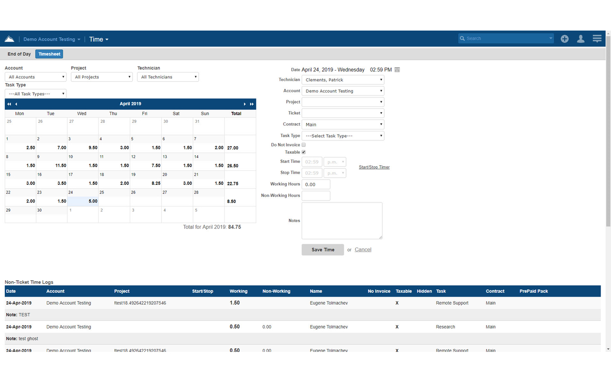Check the Do Not Invoice checkbox
Screen dimensions: 611x382
(304, 145)
